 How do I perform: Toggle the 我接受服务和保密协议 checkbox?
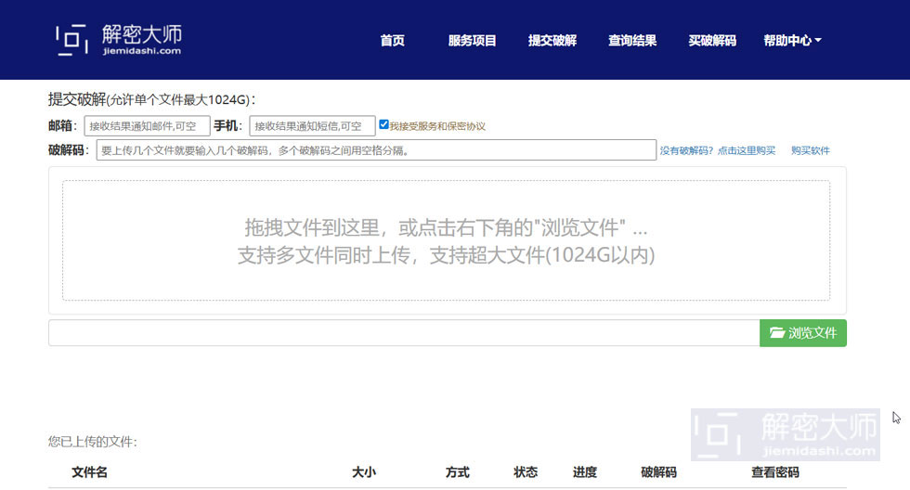coord(383,124)
